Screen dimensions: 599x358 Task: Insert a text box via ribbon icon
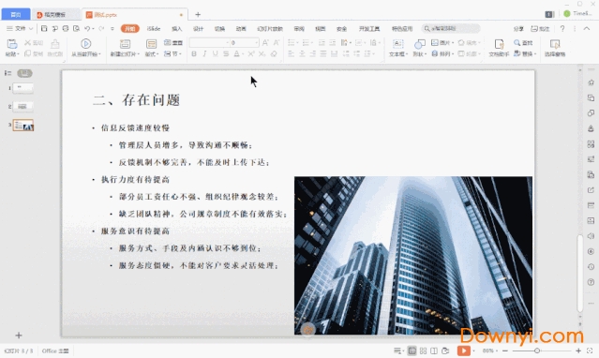(x=398, y=43)
